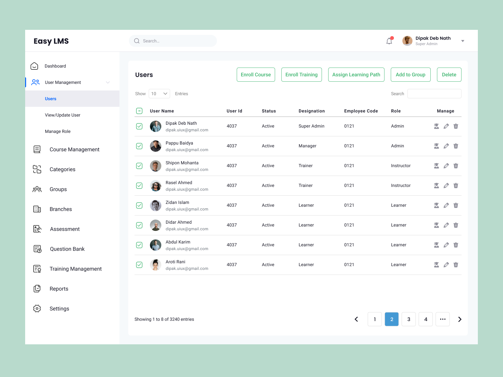Click the Enroll Training button

(x=301, y=74)
